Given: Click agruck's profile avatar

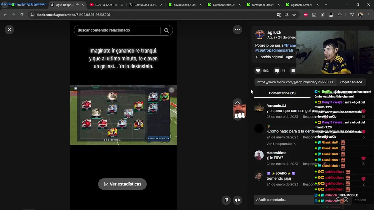Looking at the screenshot, I should (260, 34).
